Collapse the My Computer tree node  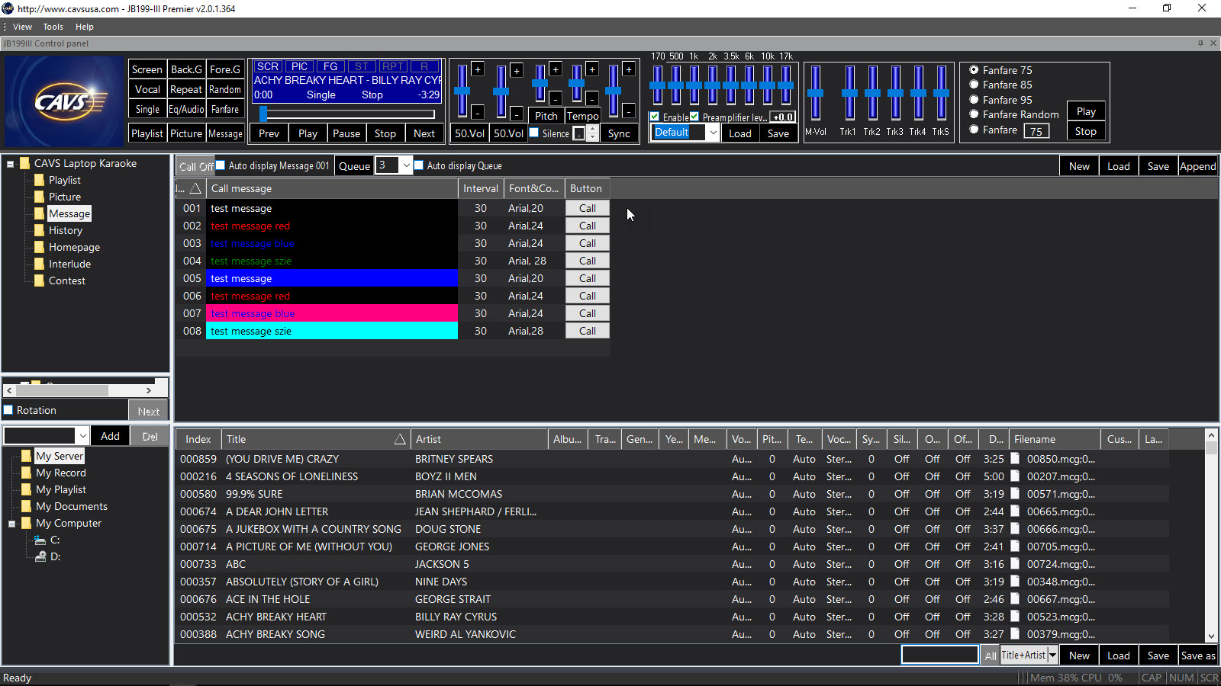[11, 524]
